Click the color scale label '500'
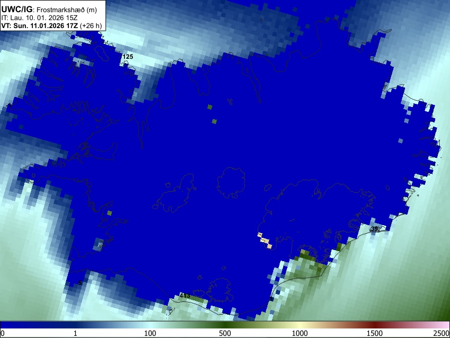Viewport: 450px width, 338px height. [225, 333]
